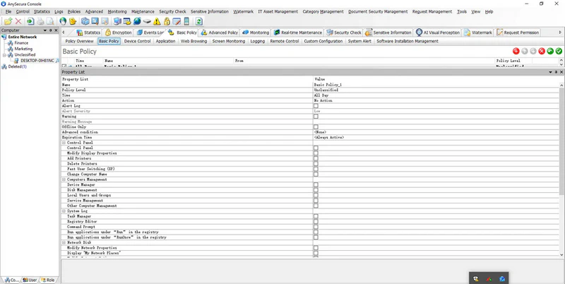Screen dimensions: 565x284
Task: Collapse the Network Disk group
Action: [64, 242]
